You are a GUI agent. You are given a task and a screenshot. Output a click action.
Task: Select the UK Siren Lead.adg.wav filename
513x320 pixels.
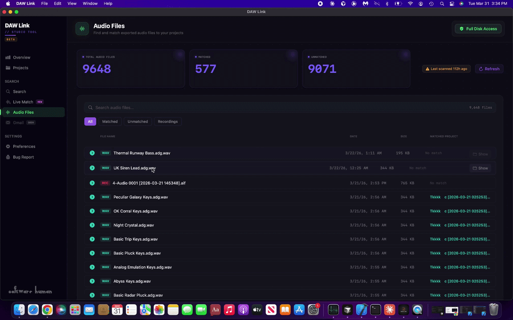134,168
